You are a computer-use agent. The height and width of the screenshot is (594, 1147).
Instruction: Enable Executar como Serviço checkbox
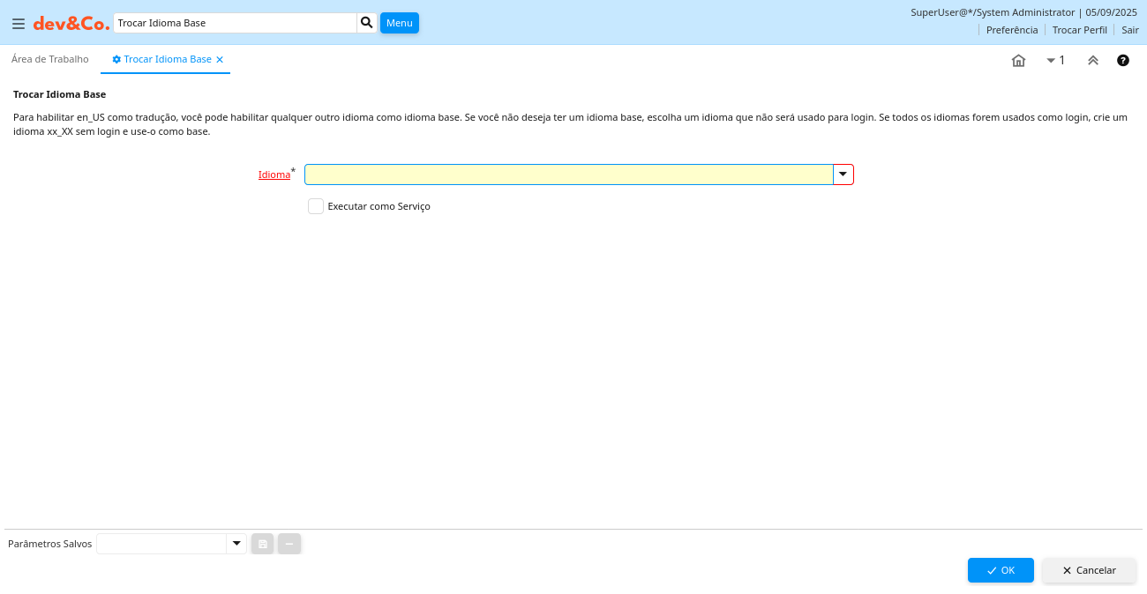tap(316, 206)
